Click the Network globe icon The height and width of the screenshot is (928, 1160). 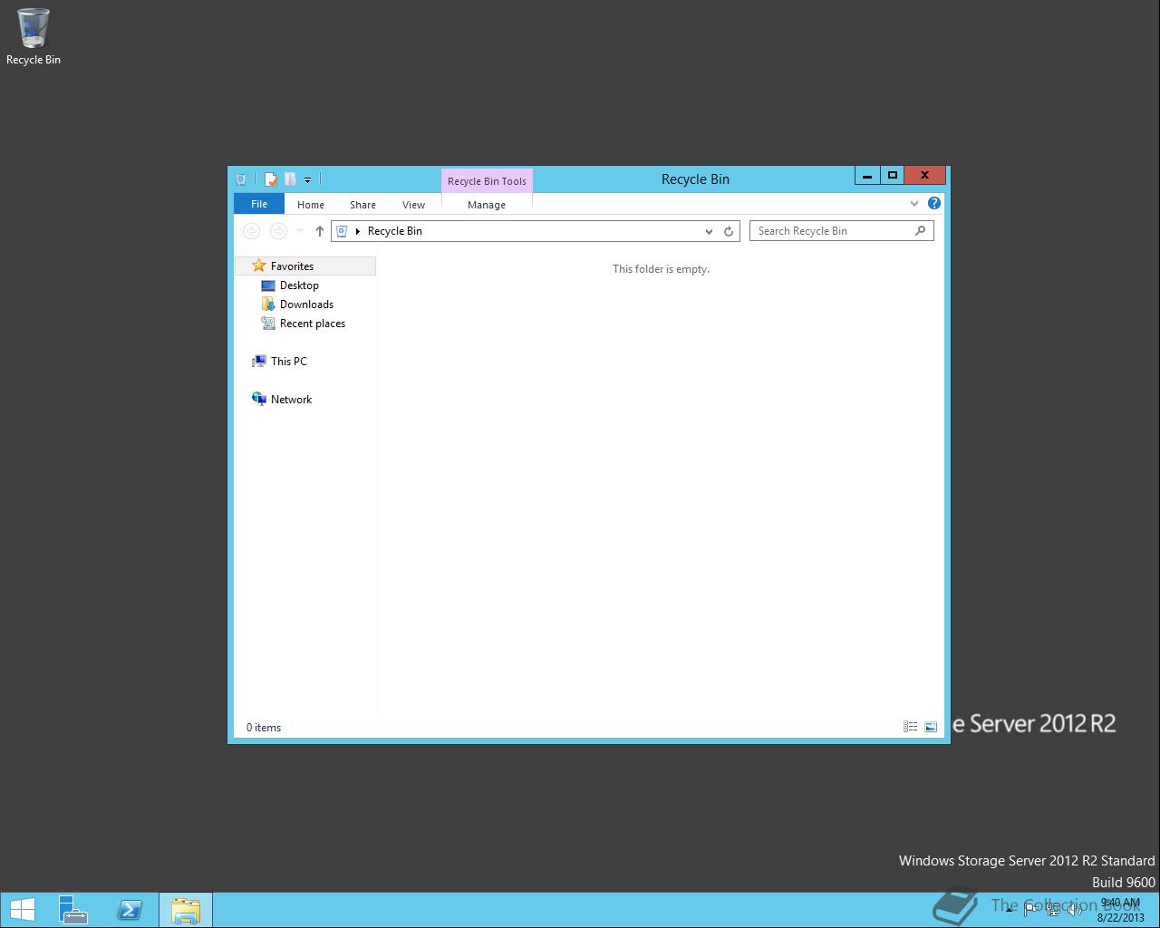[259, 399]
